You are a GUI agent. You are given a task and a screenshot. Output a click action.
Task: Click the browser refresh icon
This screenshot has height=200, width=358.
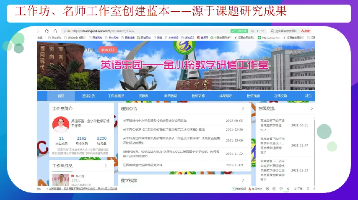coord(47,31)
